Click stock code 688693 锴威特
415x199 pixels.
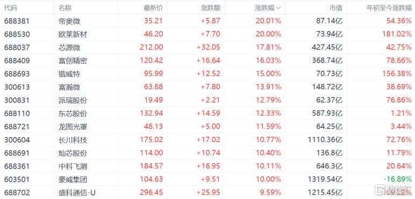[17, 74]
